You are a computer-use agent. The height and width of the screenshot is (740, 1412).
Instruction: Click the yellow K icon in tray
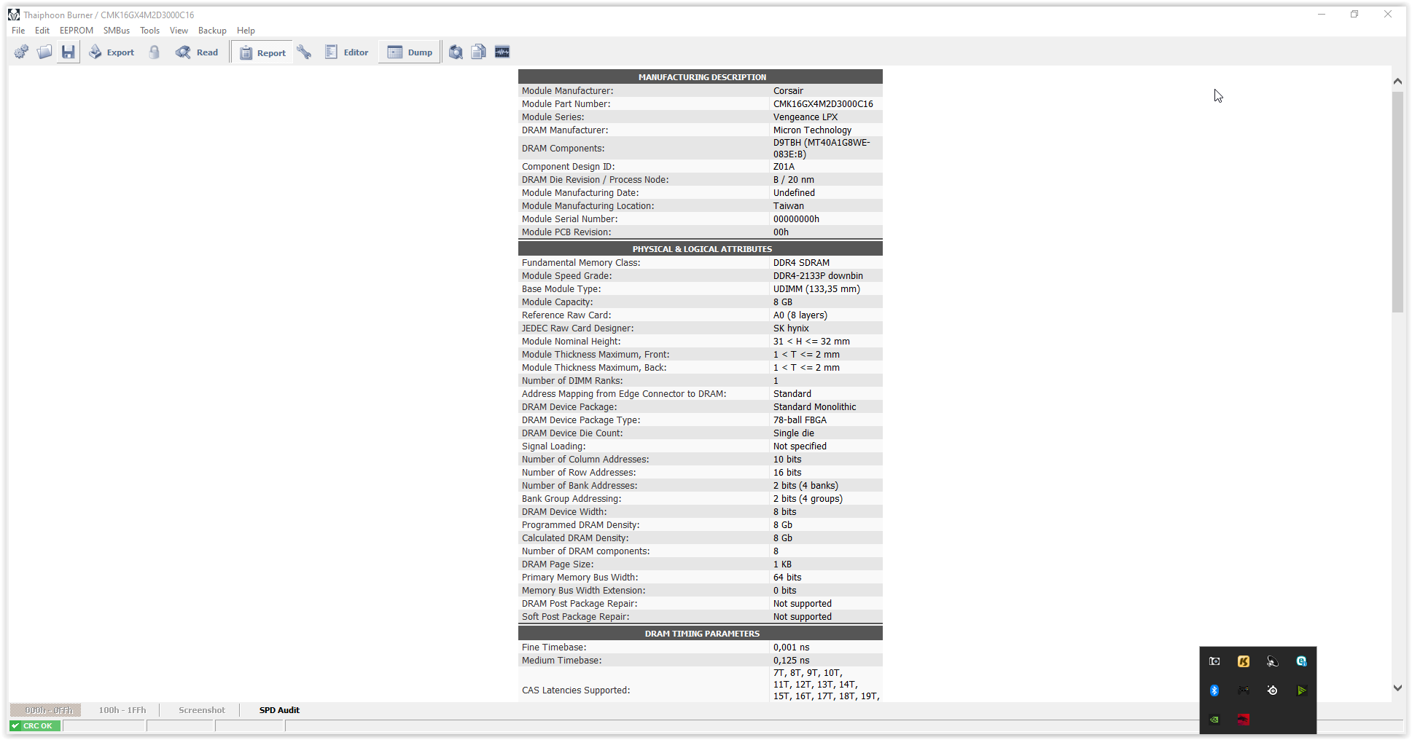[x=1244, y=661]
